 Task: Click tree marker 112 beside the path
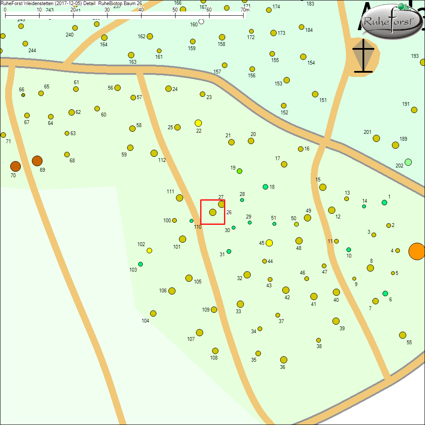coord(154,153)
